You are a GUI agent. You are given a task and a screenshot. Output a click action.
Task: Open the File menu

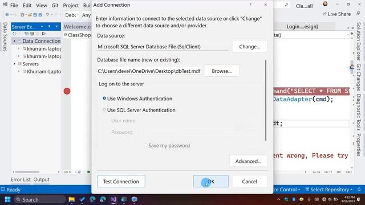coord(14,5)
